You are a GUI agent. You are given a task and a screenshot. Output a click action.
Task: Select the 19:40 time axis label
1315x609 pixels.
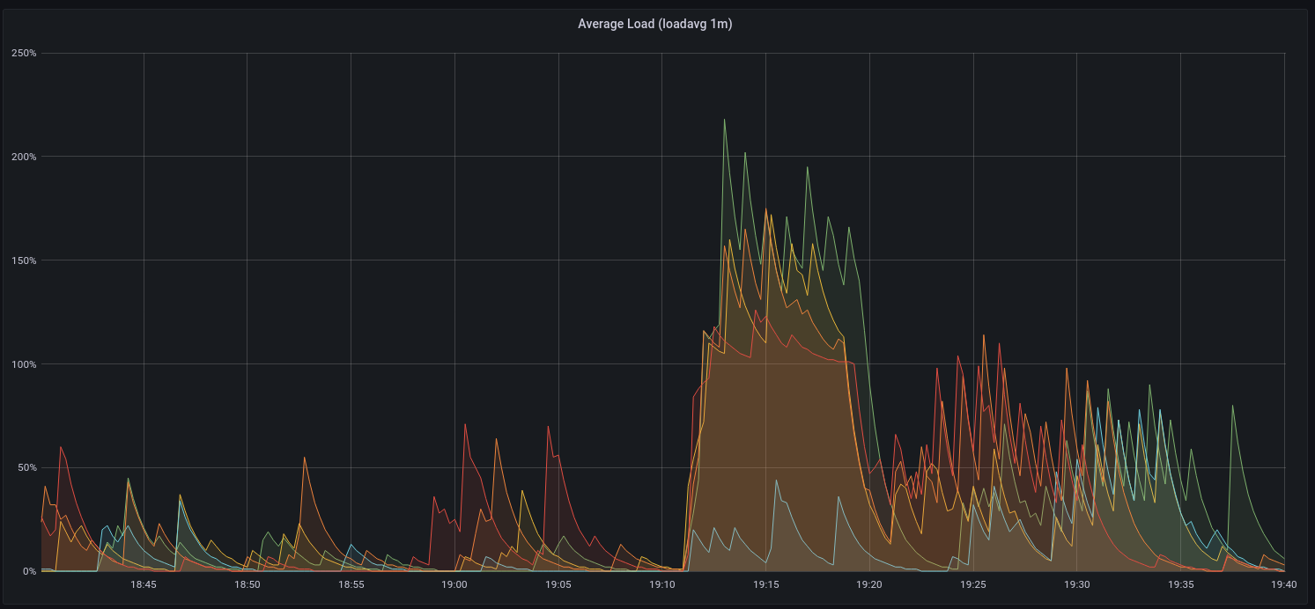1283,583
